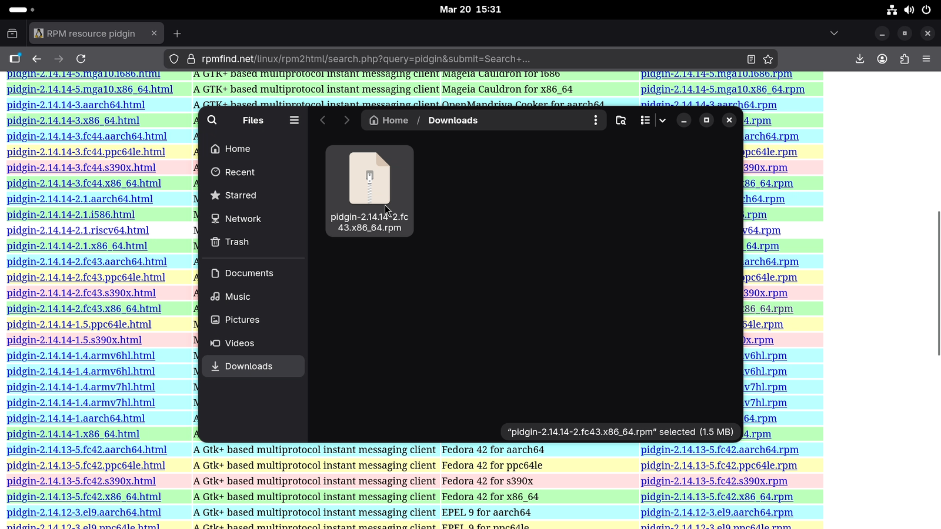Screen dimensions: 941x529
Task: Click the power icon in system tray
Action: tap(926, 9)
